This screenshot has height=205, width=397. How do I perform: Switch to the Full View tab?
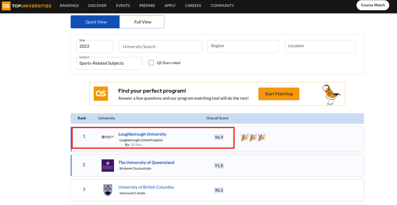tap(142, 22)
